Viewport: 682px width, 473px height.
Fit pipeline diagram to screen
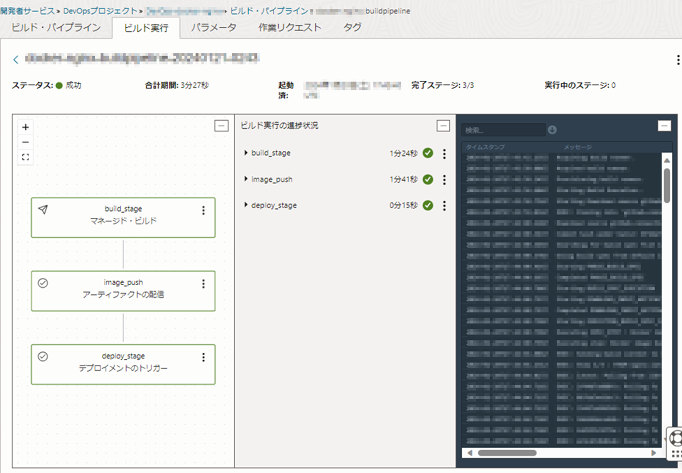[25, 157]
